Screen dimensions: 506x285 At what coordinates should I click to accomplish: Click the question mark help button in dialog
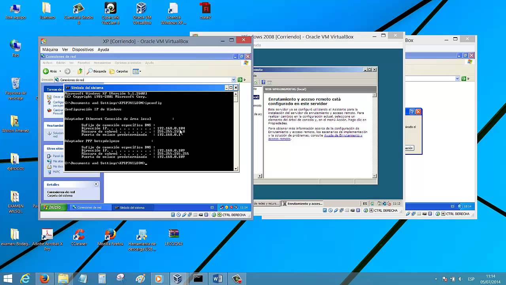point(412,112)
